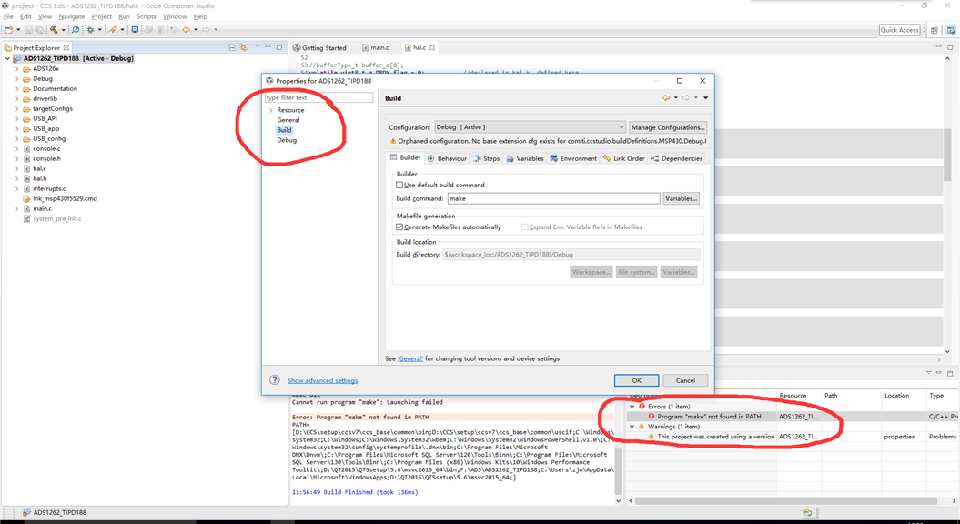The width and height of the screenshot is (960, 524).
Task: Maximize the Project Explorer panel
Action: pos(279,46)
